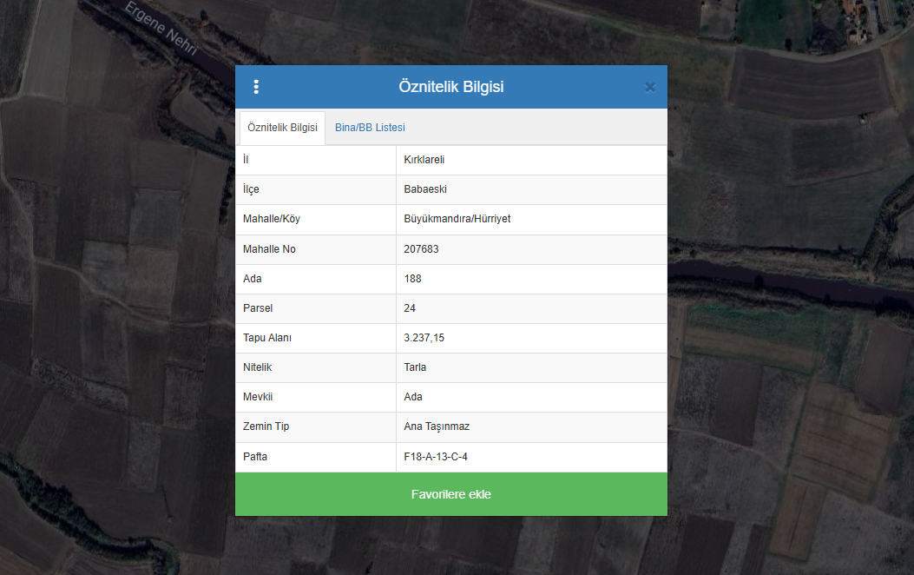This screenshot has width=914, height=575.
Task: Select the Öznitelik Bilgisi tab
Action: (x=282, y=128)
